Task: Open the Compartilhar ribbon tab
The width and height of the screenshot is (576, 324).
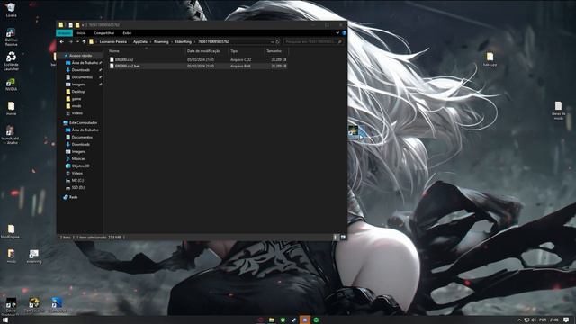Action: click(x=104, y=33)
